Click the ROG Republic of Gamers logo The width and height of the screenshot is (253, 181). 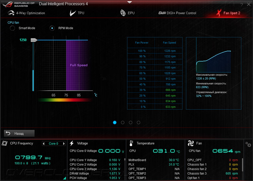(19, 4)
